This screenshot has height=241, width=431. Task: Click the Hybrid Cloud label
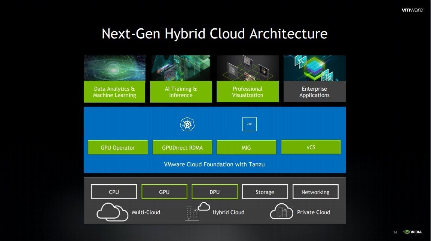click(x=229, y=212)
